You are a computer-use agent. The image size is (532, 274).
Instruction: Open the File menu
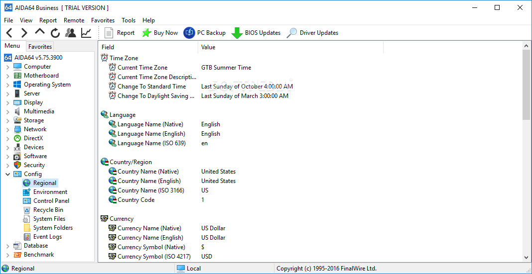click(x=8, y=20)
